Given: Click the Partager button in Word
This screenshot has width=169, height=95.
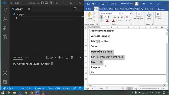Looking at the screenshot, I should pos(160,9).
